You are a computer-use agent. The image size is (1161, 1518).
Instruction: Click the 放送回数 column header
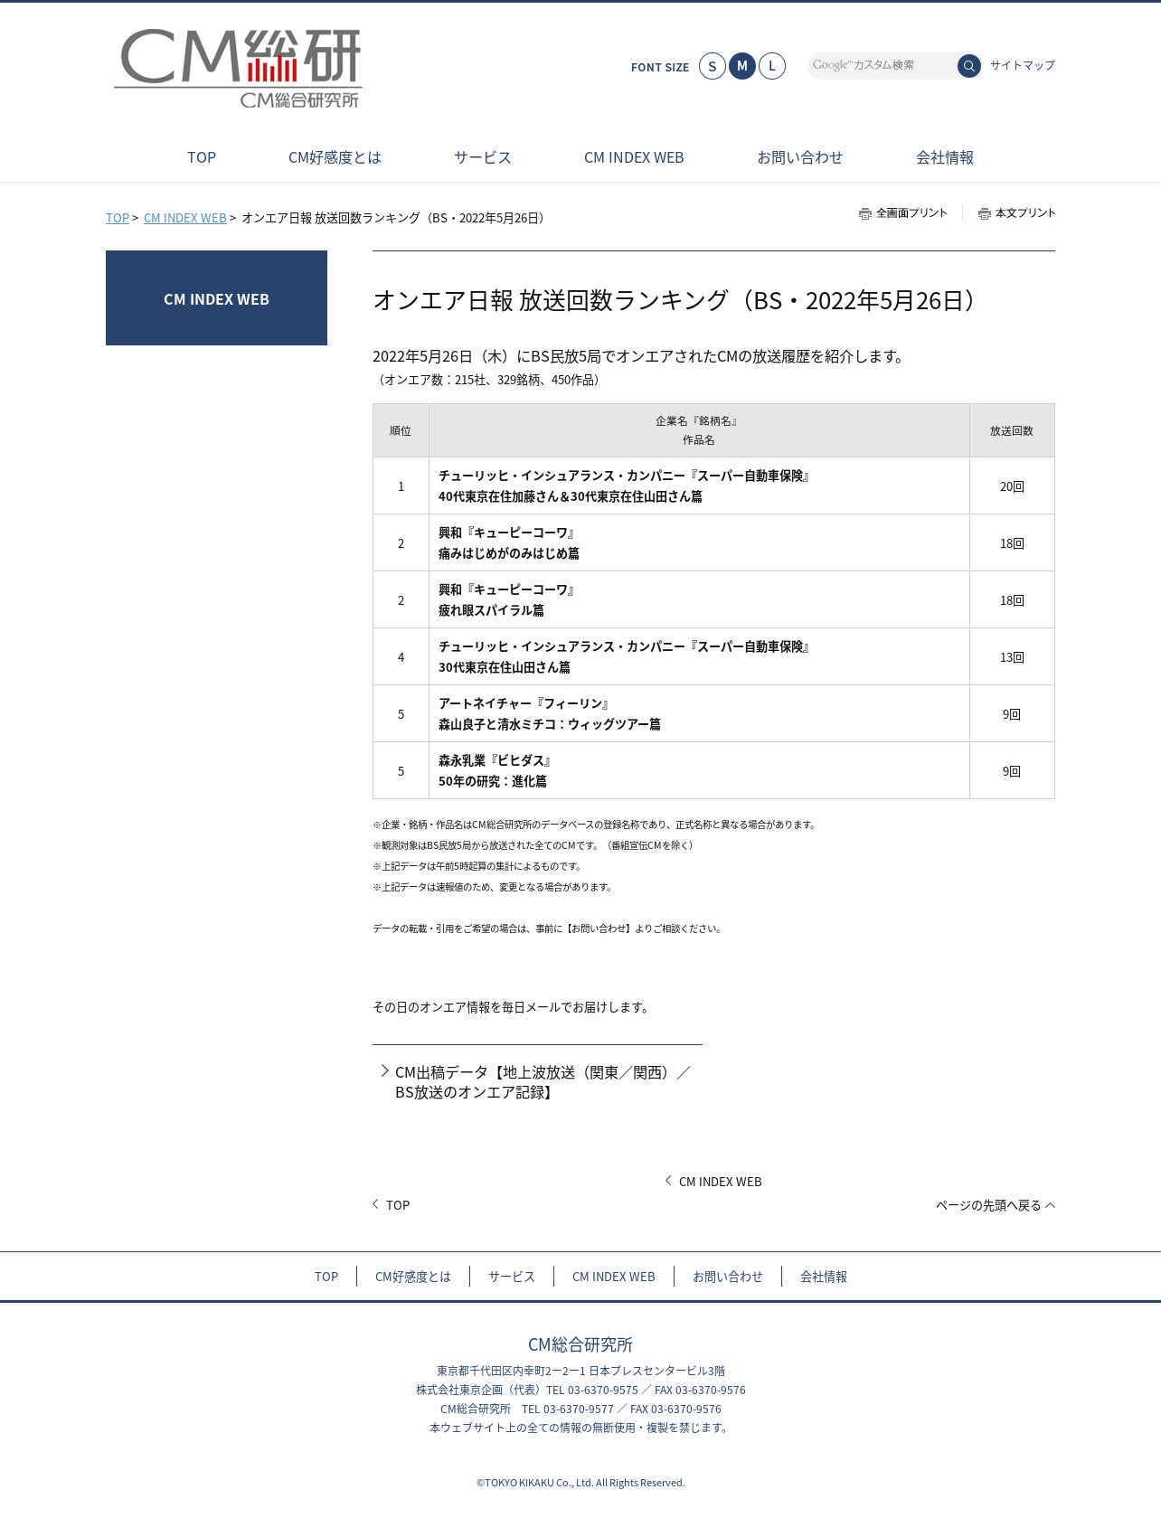[x=1012, y=430]
